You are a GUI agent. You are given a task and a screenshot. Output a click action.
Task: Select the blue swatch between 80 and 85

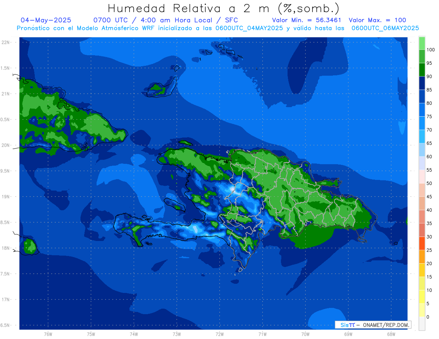coord(422,97)
